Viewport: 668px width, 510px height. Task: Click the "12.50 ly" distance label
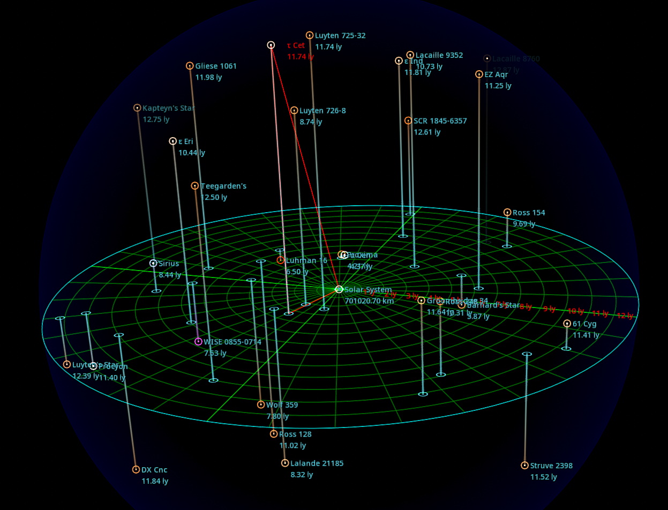pyautogui.click(x=214, y=197)
